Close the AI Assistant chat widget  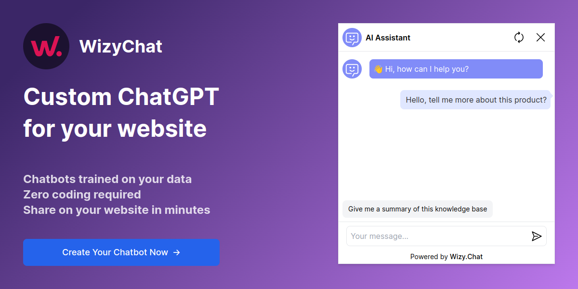click(x=540, y=38)
